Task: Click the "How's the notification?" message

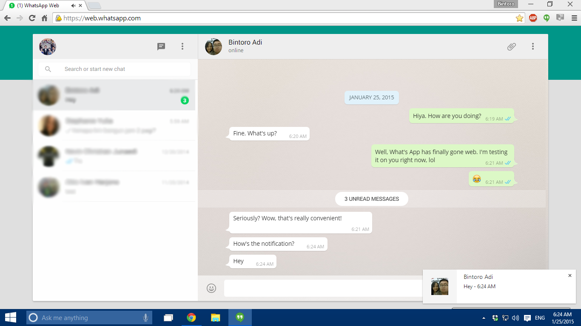Action: (278, 244)
